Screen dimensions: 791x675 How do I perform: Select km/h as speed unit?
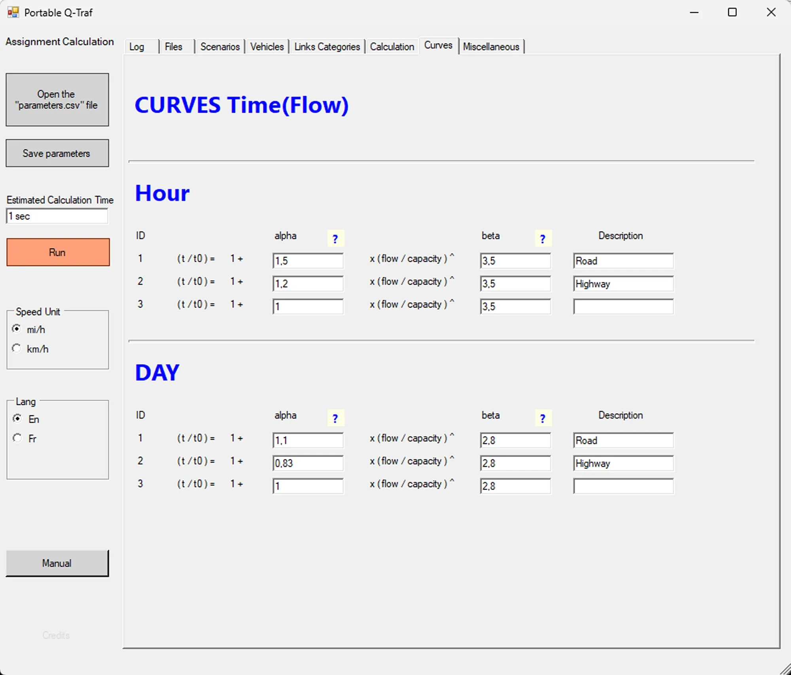[17, 348]
